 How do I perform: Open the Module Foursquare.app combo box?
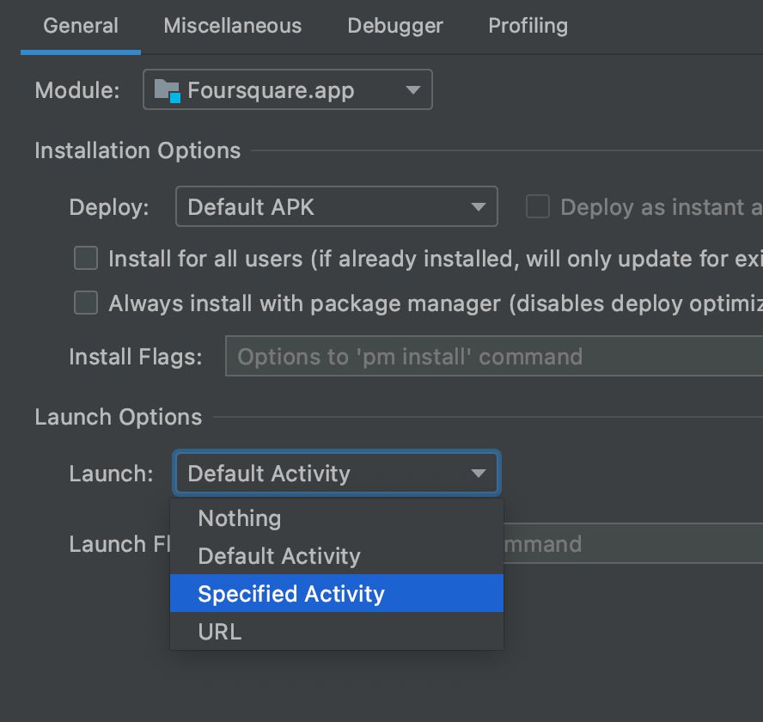(288, 89)
